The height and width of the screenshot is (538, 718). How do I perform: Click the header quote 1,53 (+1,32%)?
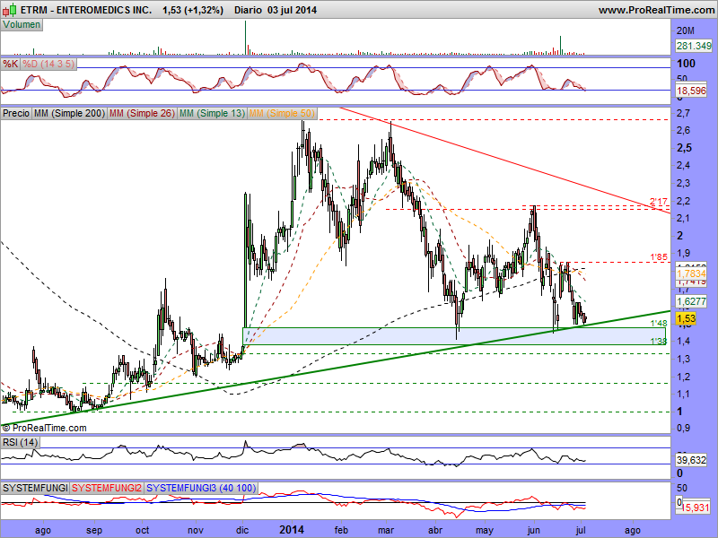point(193,10)
